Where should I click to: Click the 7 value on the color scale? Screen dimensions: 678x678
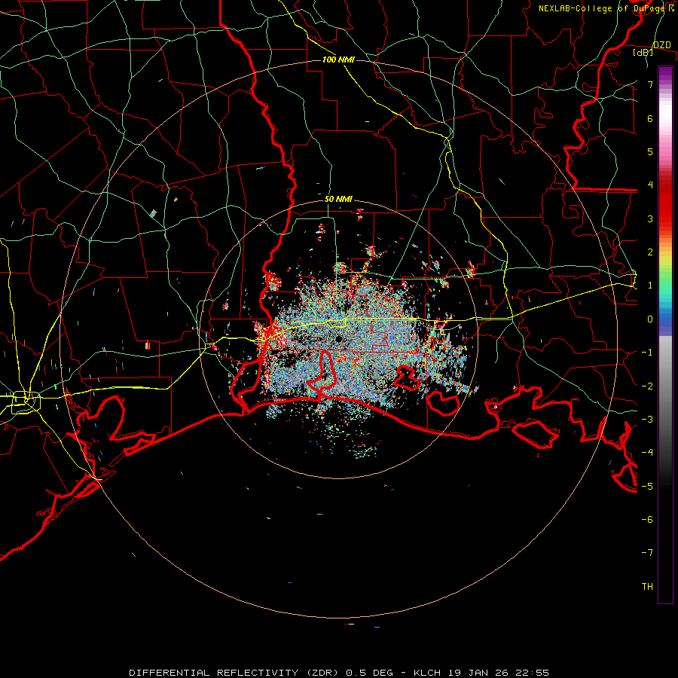(650, 84)
